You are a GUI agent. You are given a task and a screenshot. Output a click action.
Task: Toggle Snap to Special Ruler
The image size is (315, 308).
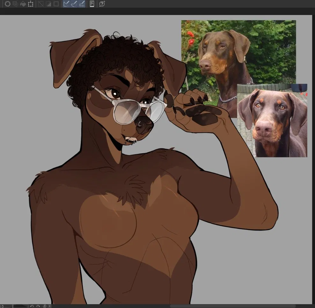point(74,4)
